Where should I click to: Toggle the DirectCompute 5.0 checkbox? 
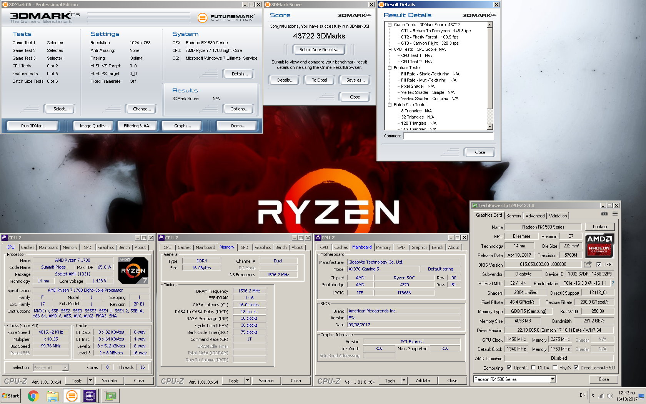point(576,368)
